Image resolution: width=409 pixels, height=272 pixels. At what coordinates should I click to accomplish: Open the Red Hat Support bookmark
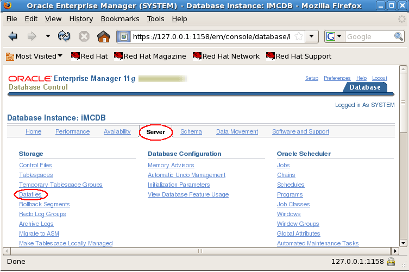299,56
